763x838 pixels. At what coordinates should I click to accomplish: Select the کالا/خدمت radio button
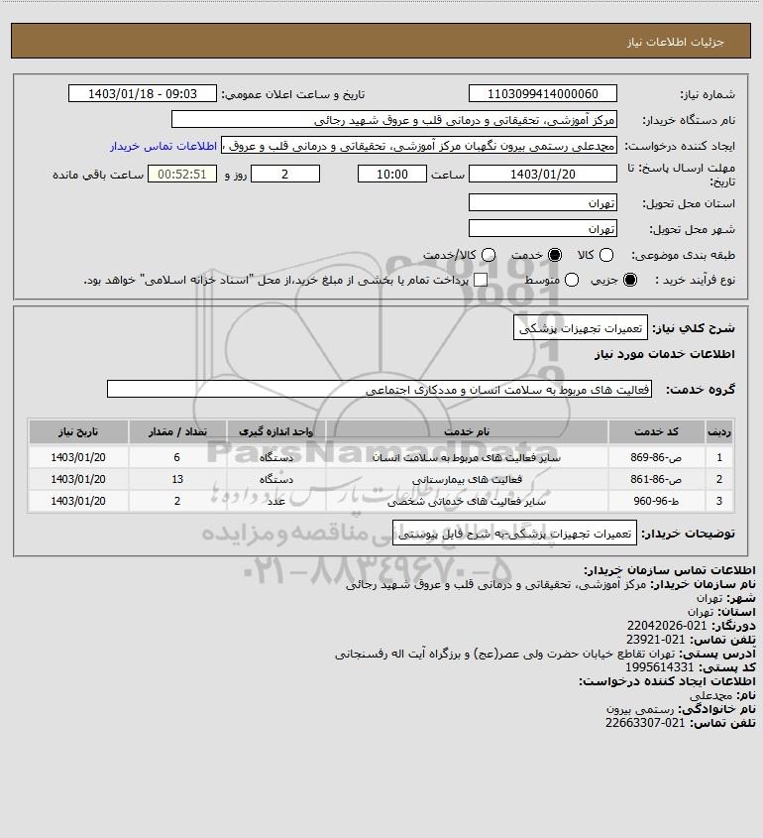pos(488,256)
